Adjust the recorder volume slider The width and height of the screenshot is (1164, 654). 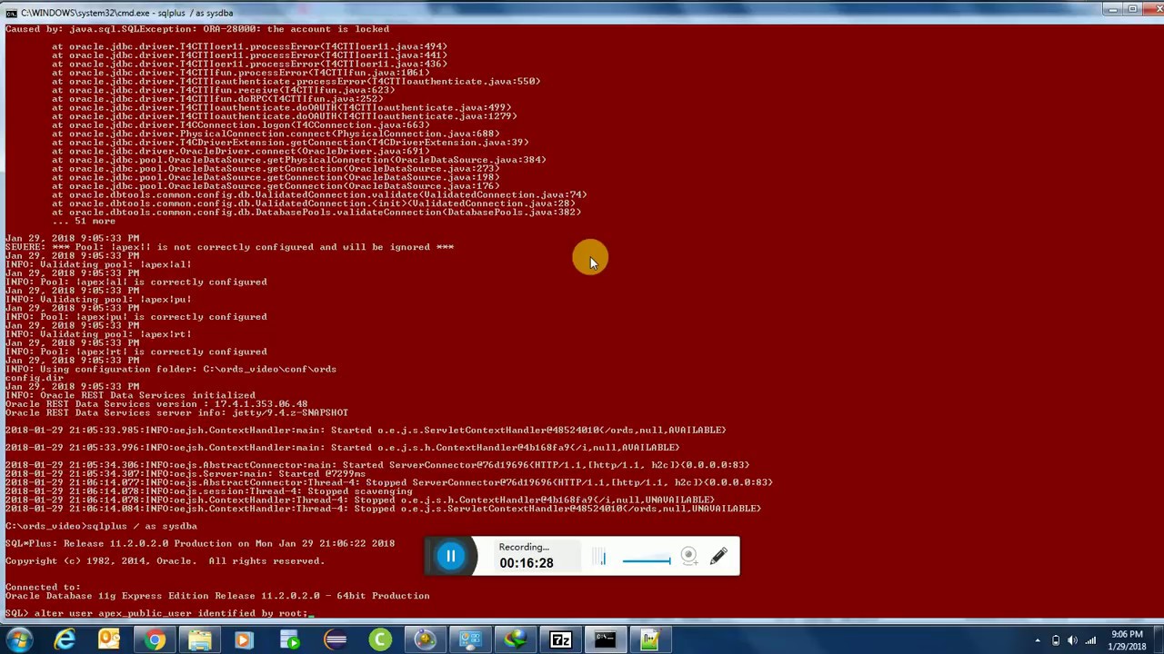pos(647,560)
